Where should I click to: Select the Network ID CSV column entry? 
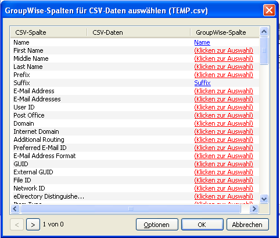tap(29, 188)
